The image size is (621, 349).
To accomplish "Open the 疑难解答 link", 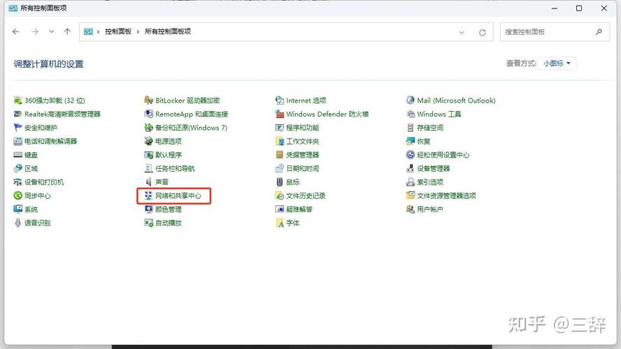I will [299, 209].
